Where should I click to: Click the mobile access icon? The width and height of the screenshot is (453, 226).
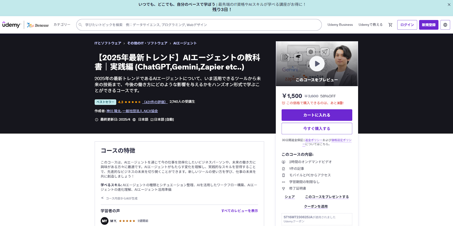tap(283, 175)
